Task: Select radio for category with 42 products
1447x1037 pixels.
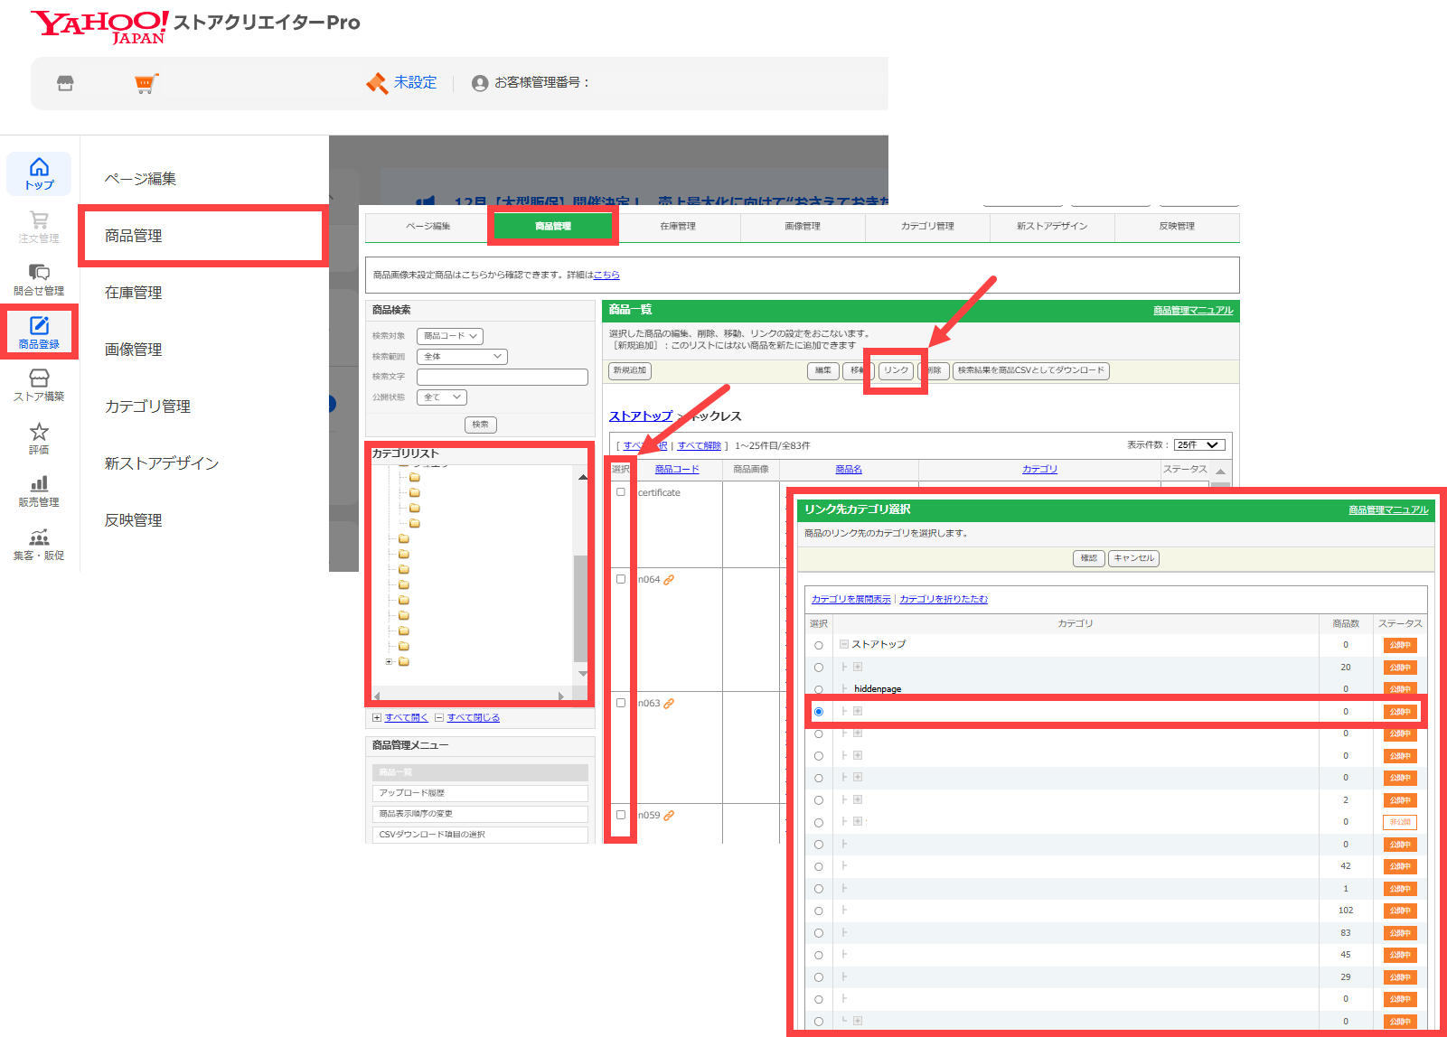Action: point(819,867)
